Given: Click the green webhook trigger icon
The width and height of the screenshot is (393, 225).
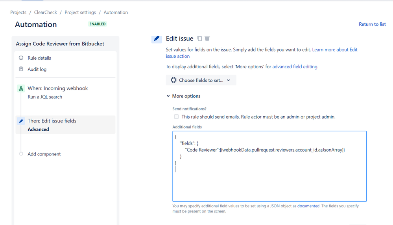Looking at the screenshot, I should pyautogui.click(x=21, y=88).
